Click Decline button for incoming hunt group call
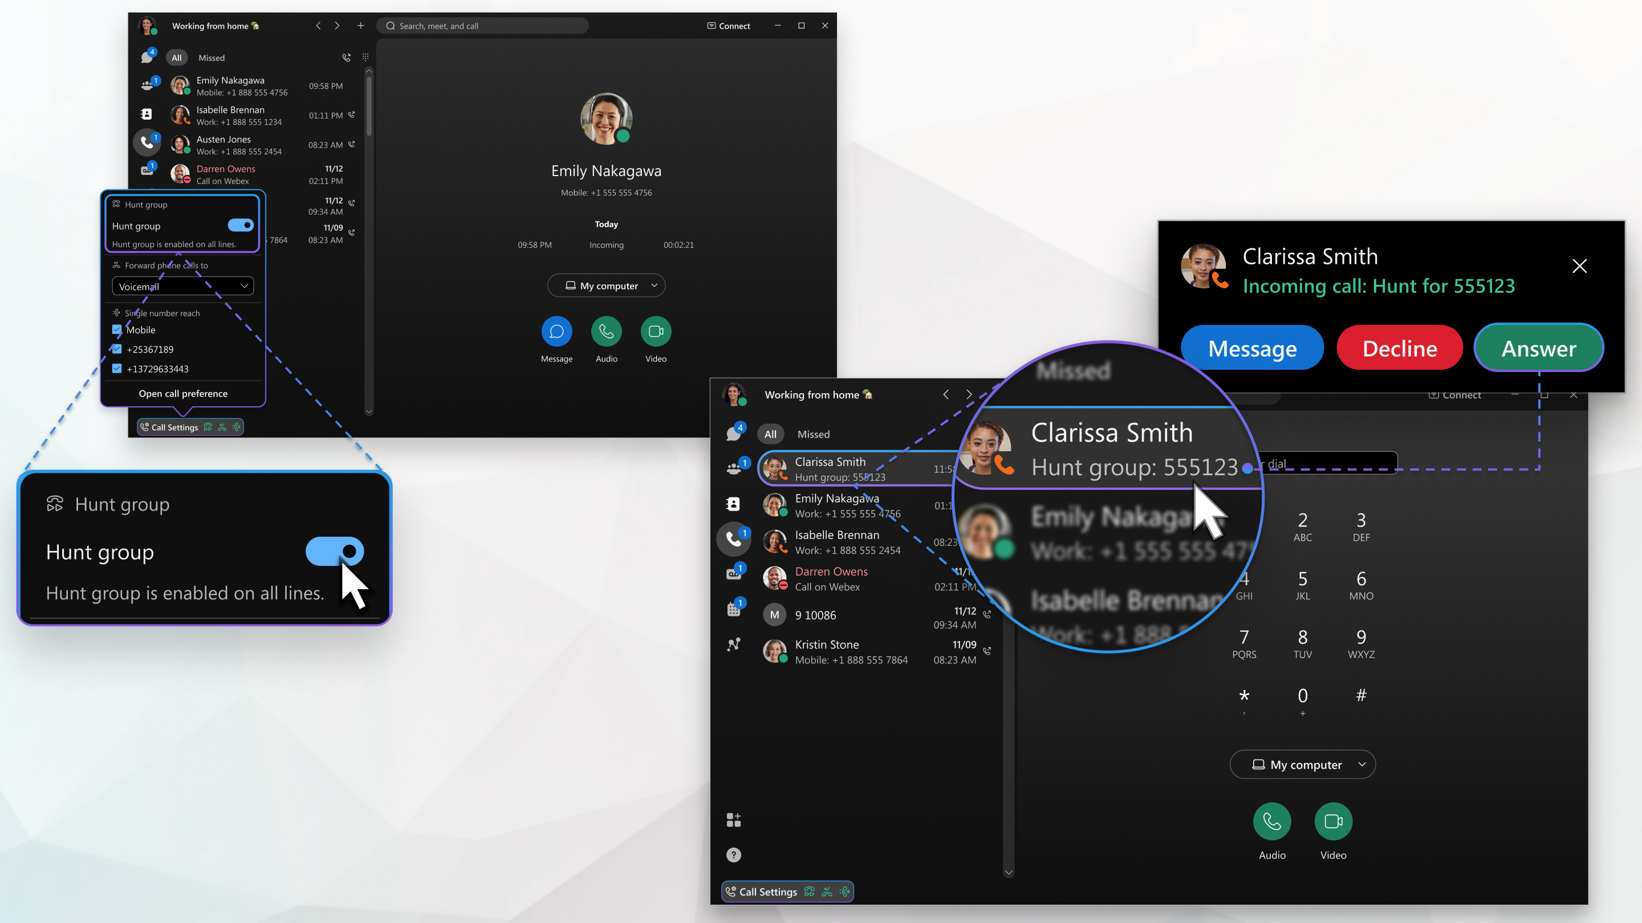This screenshot has width=1642, height=923. coord(1400,348)
